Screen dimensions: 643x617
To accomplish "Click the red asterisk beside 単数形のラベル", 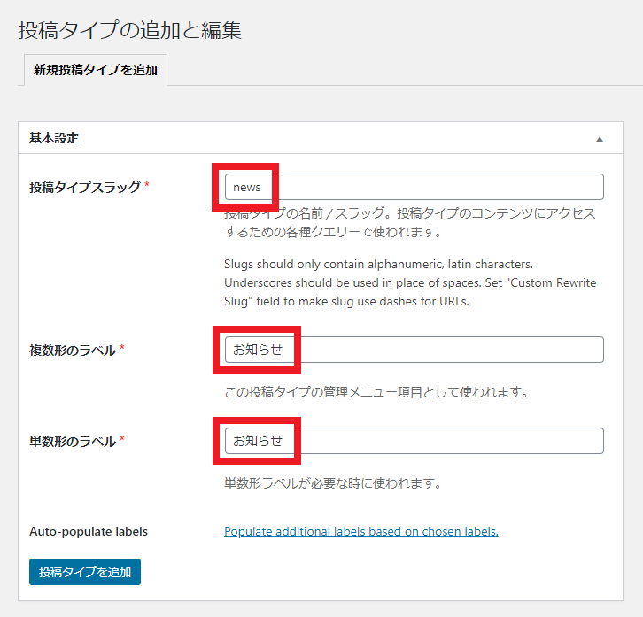I will 122,440.
